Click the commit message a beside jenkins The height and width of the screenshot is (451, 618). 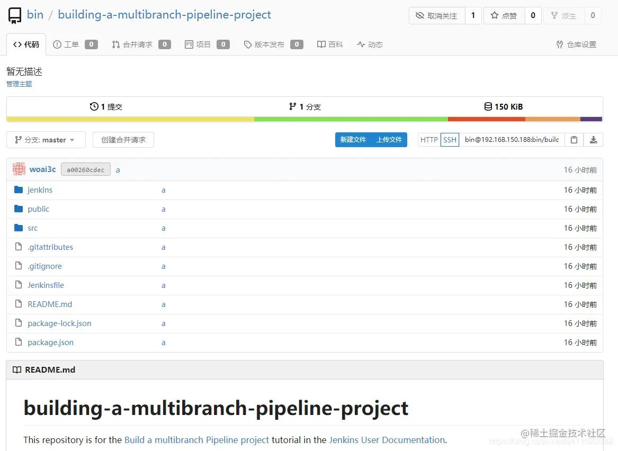pos(163,190)
